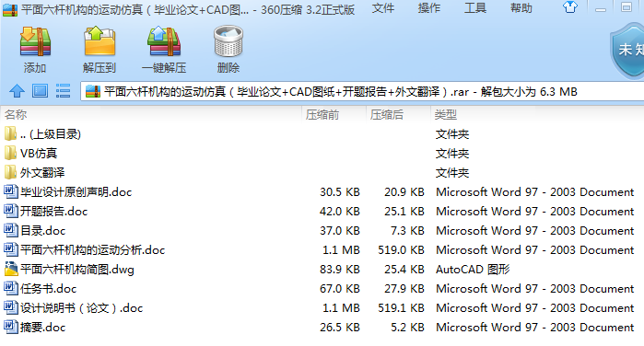Click the 解压到 (Extract to) toolbar icon

tap(100, 41)
